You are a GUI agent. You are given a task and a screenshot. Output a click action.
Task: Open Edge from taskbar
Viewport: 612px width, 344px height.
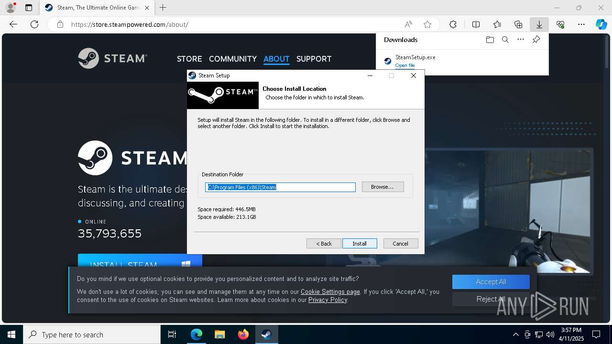[197, 334]
